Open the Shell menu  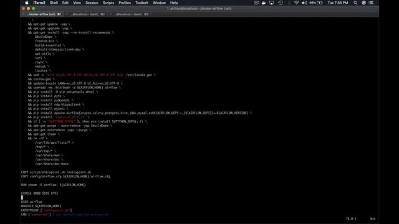tap(54, 2)
